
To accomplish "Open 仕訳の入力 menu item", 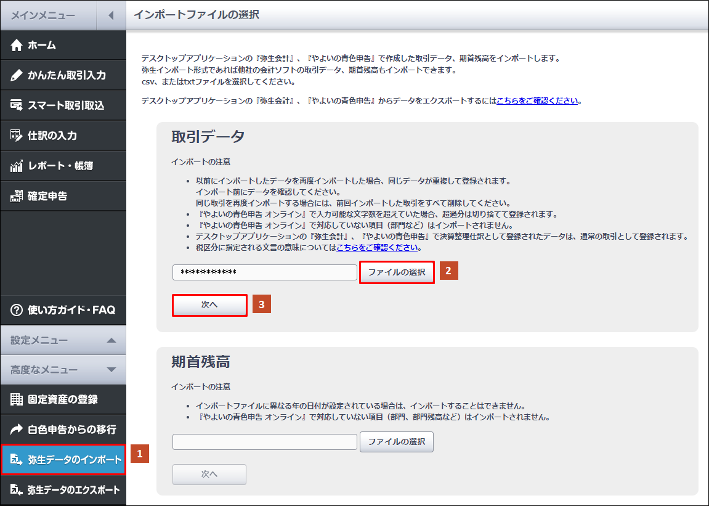I will click(x=63, y=136).
